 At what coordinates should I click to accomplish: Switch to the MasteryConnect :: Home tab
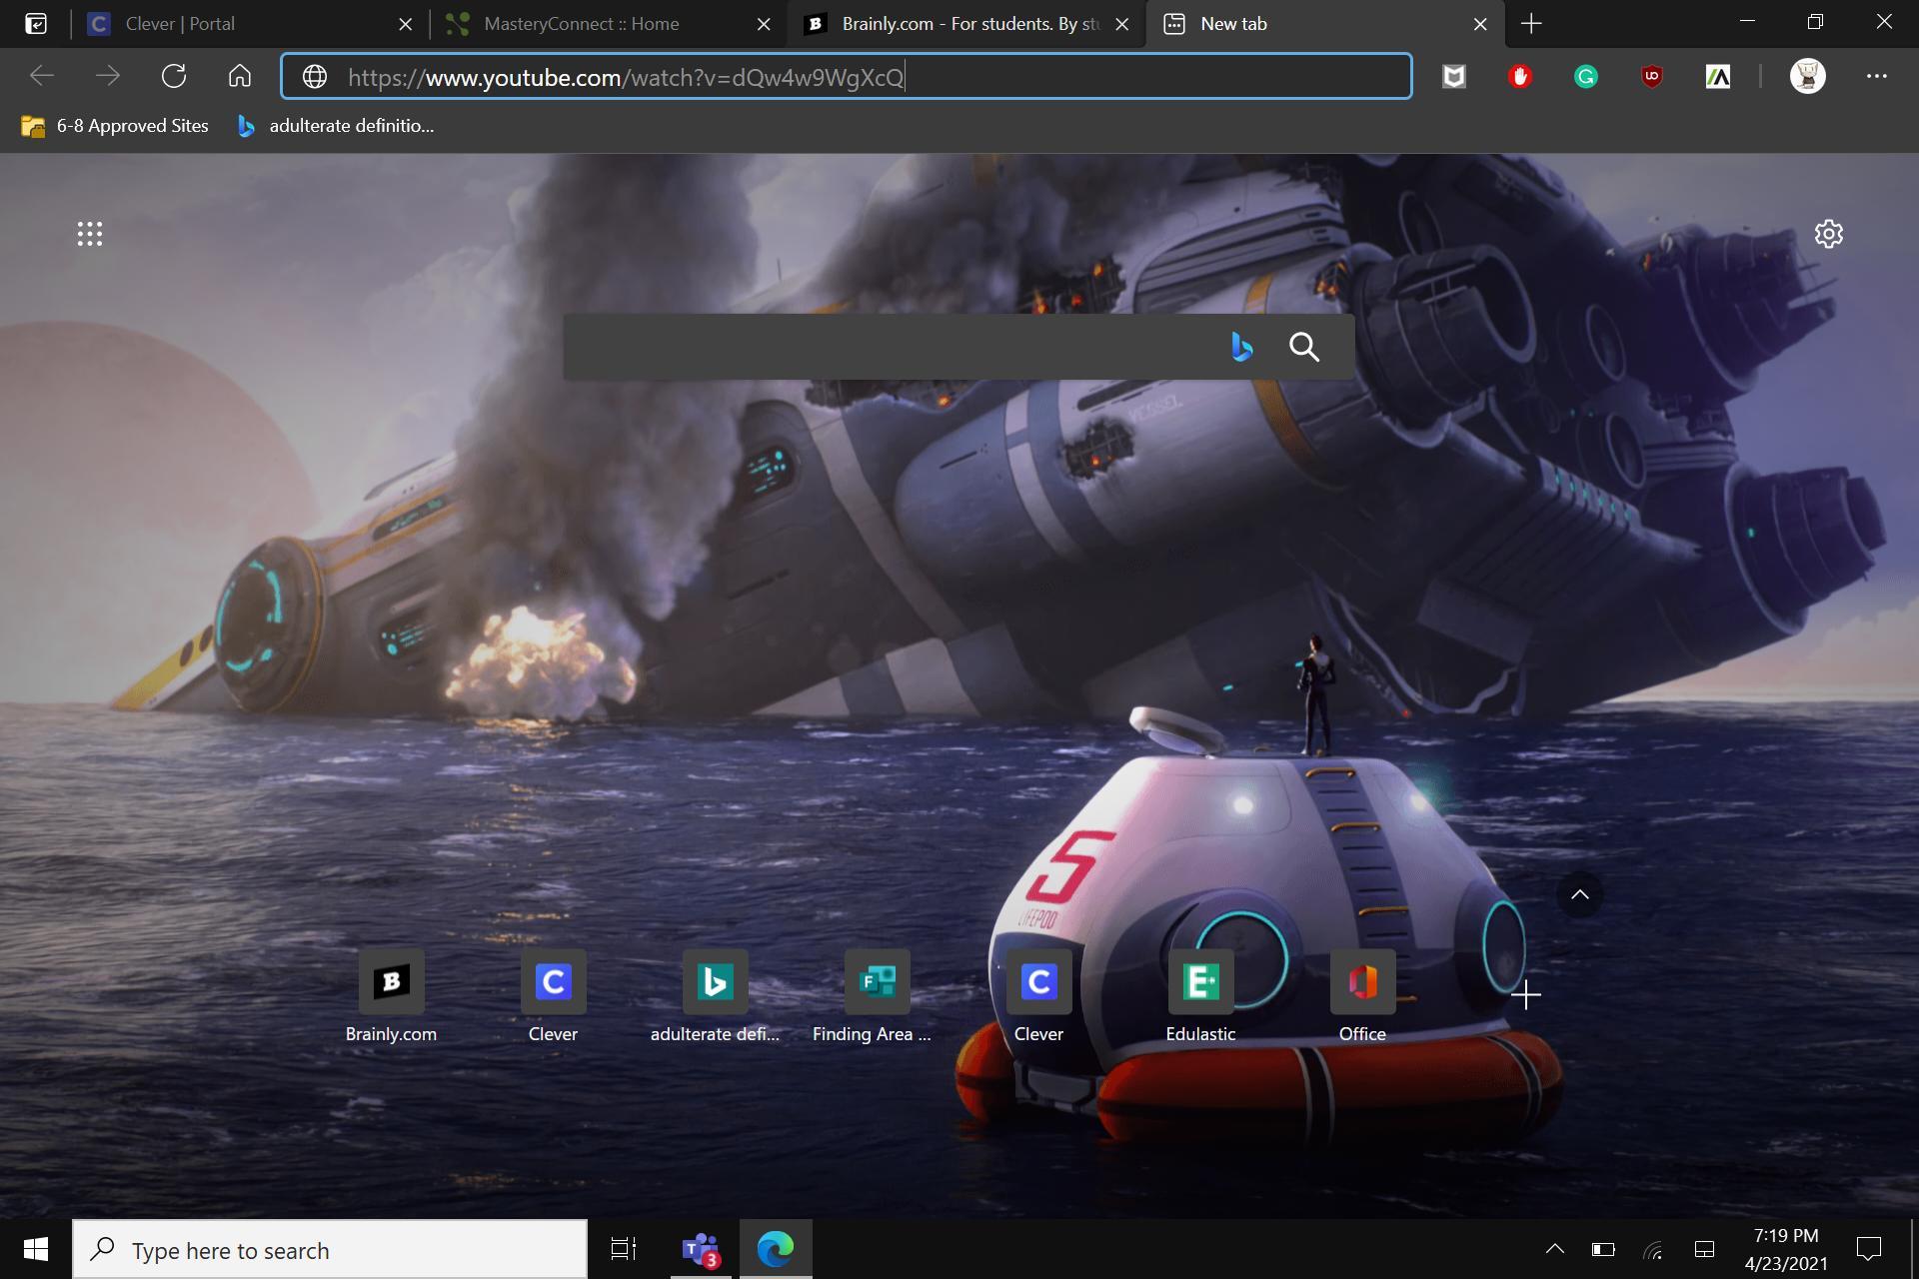tap(581, 24)
